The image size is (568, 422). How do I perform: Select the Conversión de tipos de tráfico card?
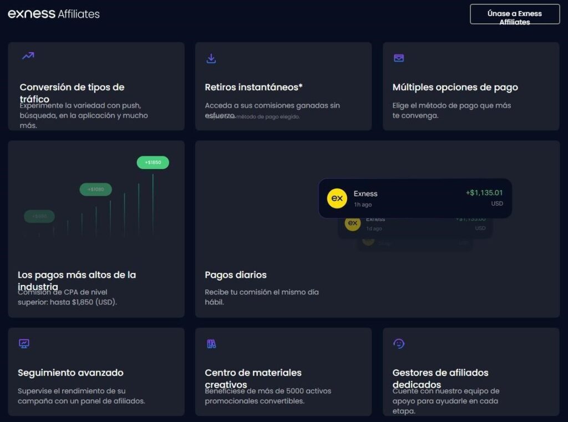[96, 86]
